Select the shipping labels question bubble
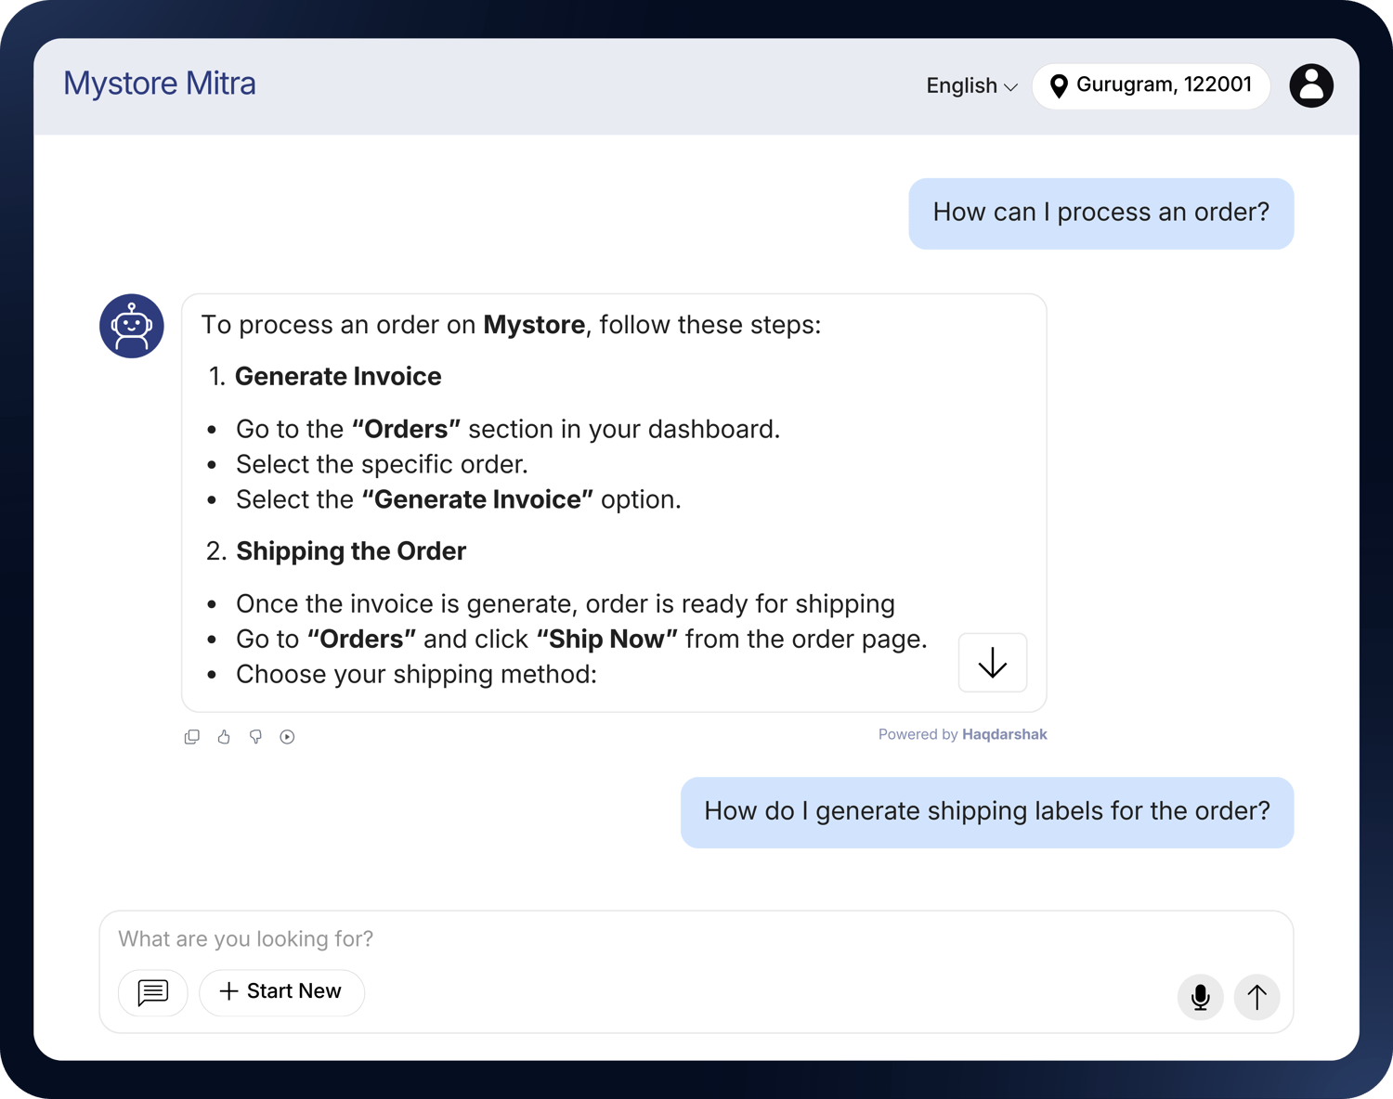The image size is (1393, 1099). tap(986, 811)
